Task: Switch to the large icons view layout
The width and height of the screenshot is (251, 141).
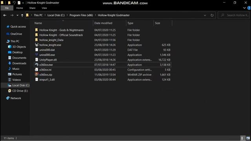Action: (248, 138)
